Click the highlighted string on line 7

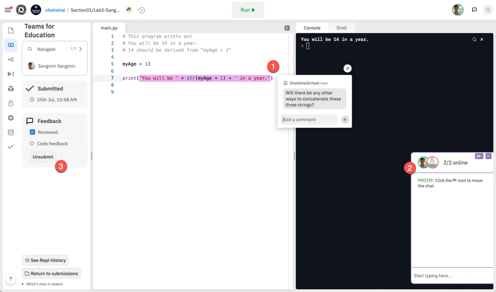tap(205, 78)
